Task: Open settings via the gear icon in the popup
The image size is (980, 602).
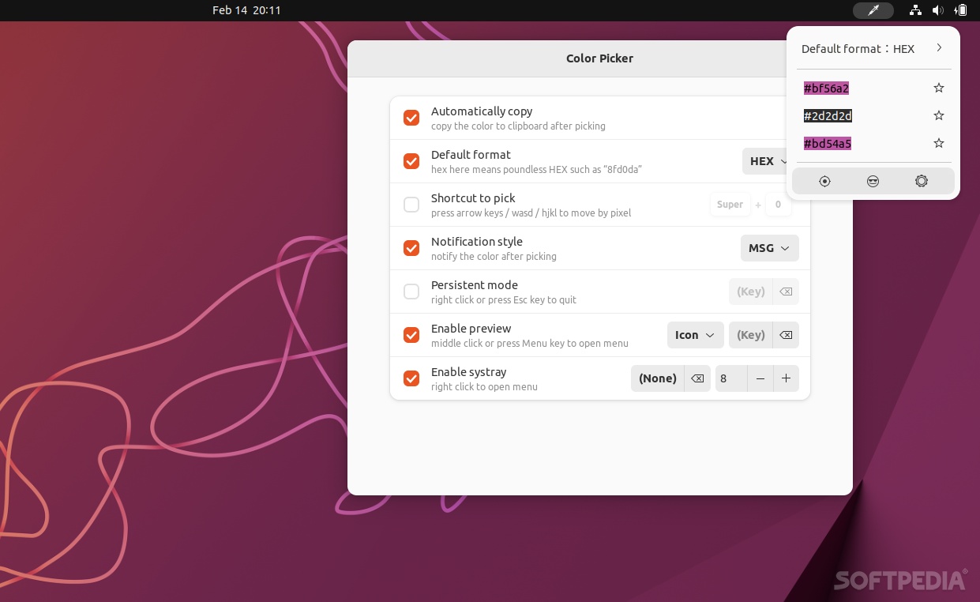Action: [921, 181]
